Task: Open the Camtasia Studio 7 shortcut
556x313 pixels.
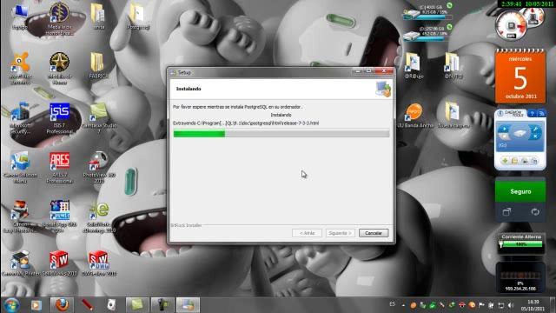Action: tap(99, 118)
